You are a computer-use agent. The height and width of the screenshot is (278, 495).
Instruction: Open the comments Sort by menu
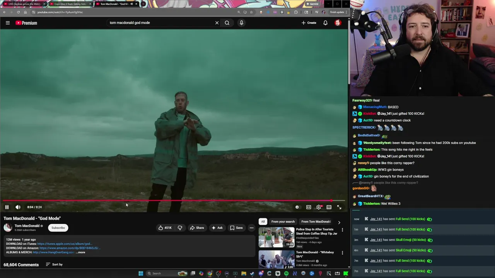[x=54, y=264]
